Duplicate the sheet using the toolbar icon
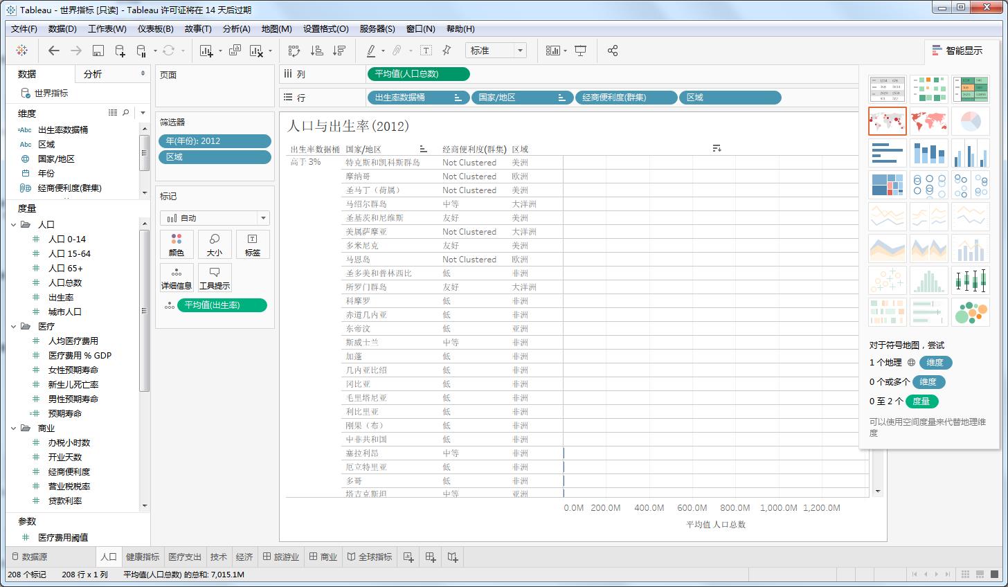The width and height of the screenshot is (1008, 587). [235, 51]
